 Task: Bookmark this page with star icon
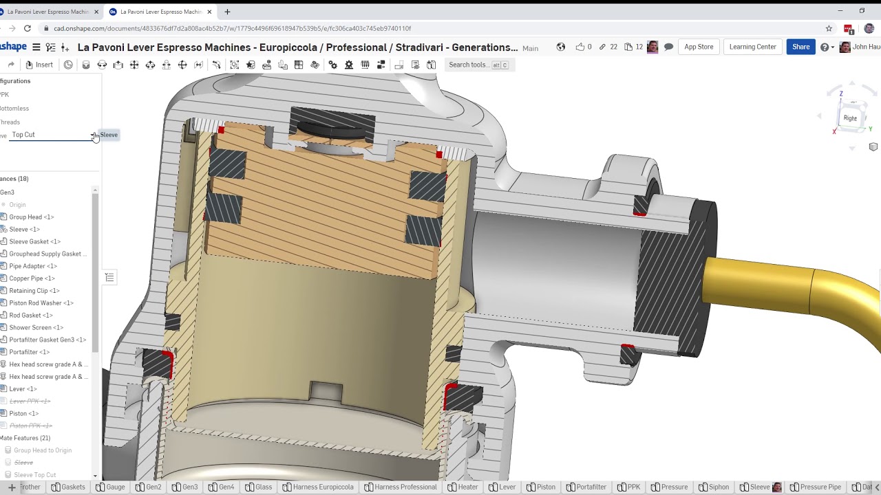(829, 28)
